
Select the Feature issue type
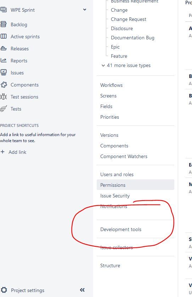pyautogui.click(x=119, y=56)
